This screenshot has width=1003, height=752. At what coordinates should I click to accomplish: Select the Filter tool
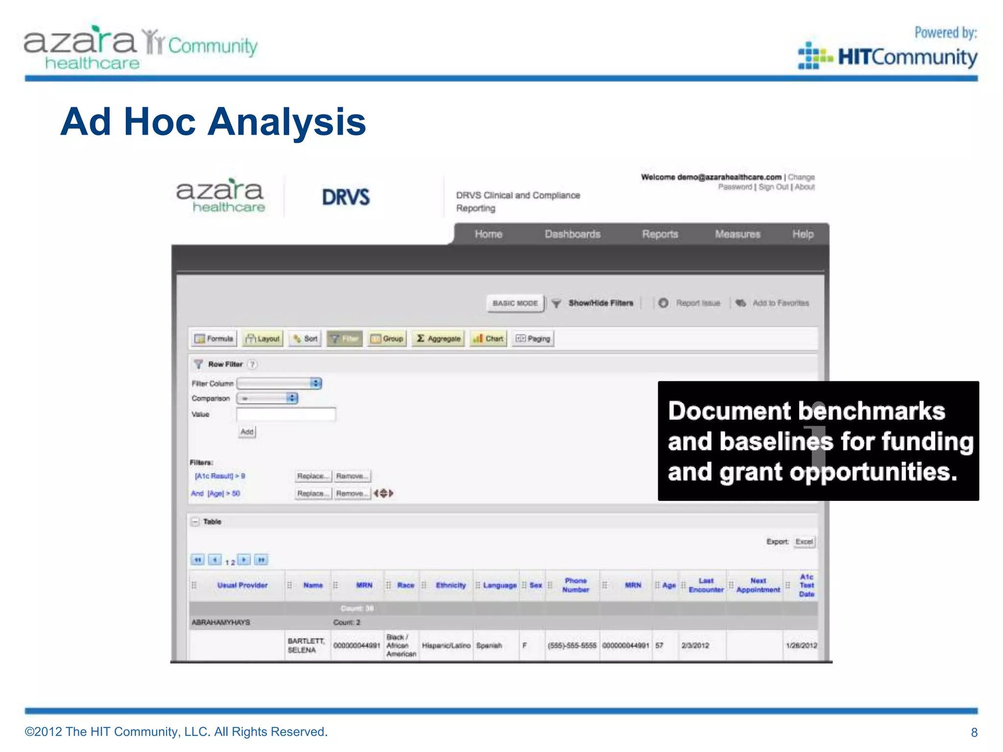345,338
